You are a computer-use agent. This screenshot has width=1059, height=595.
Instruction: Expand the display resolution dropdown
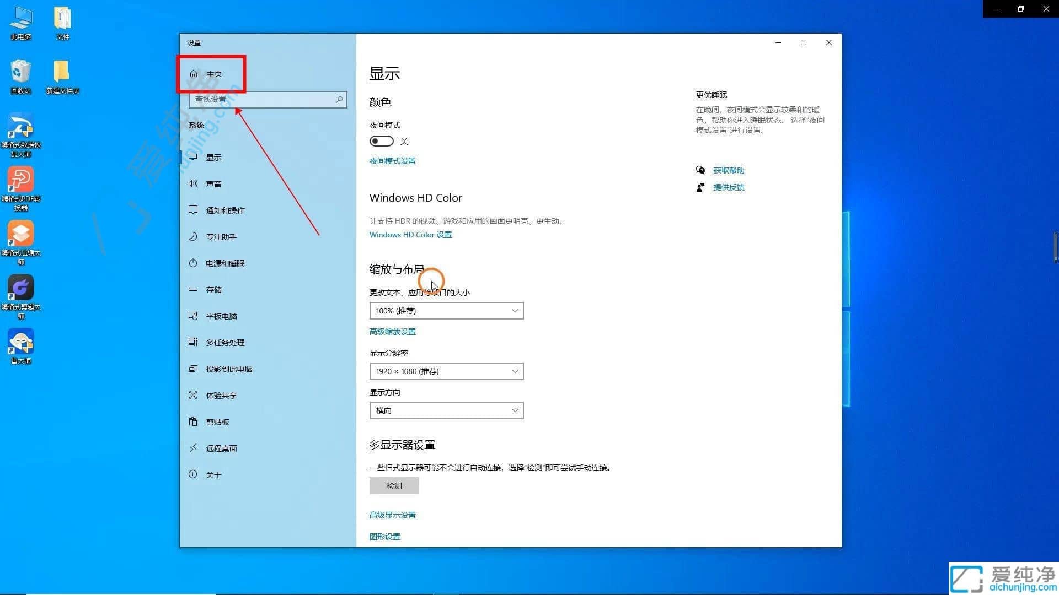pos(446,371)
